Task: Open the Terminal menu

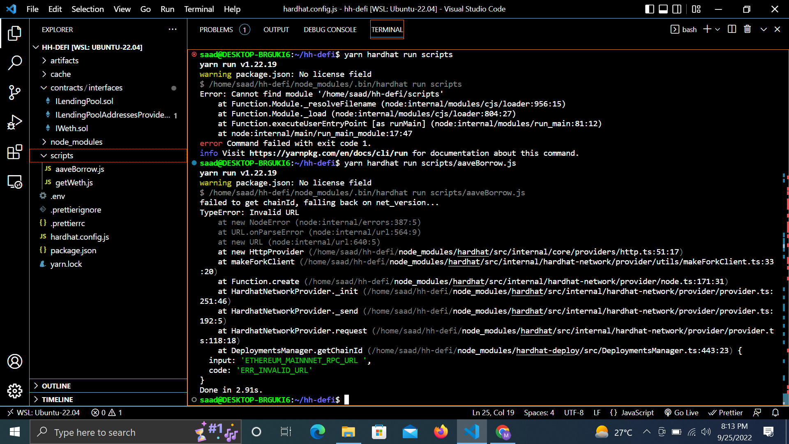Action: point(199,9)
